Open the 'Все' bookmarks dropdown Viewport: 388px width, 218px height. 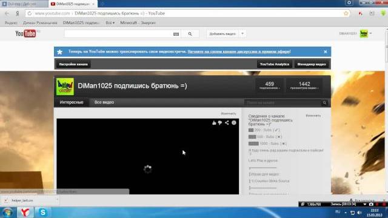[x=110, y=23]
